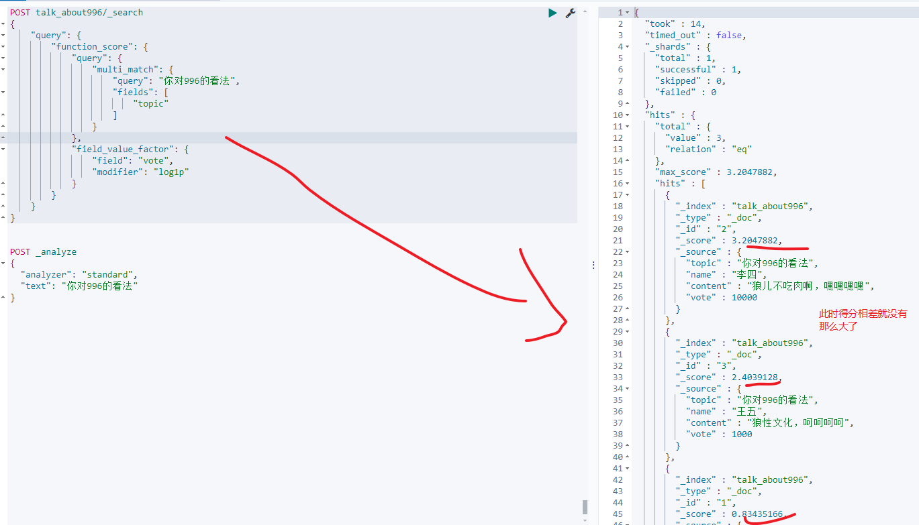919x525 pixels.
Task: Click the "failed" : 0 response line
Action: click(x=685, y=93)
